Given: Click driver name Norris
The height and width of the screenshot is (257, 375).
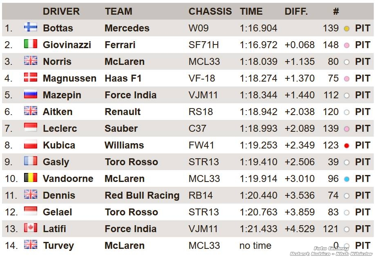Looking at the screenshot, I should click(x=57, y=62).
